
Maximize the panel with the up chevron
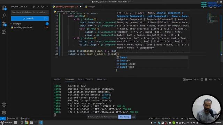(x=215, y=80)
